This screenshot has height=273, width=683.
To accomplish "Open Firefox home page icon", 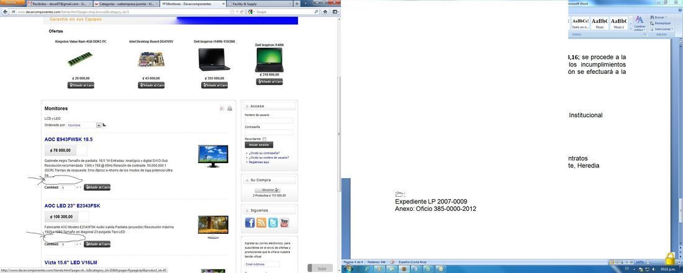I will click(325, 12).
